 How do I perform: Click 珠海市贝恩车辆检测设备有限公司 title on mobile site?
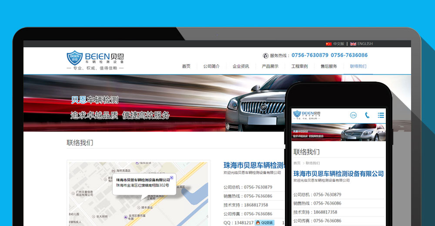(x=338, y=174)
